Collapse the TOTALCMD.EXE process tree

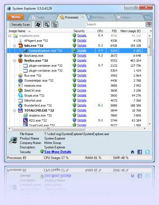[14, 110]
